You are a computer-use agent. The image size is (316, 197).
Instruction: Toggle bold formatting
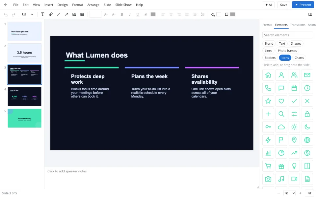122,14
